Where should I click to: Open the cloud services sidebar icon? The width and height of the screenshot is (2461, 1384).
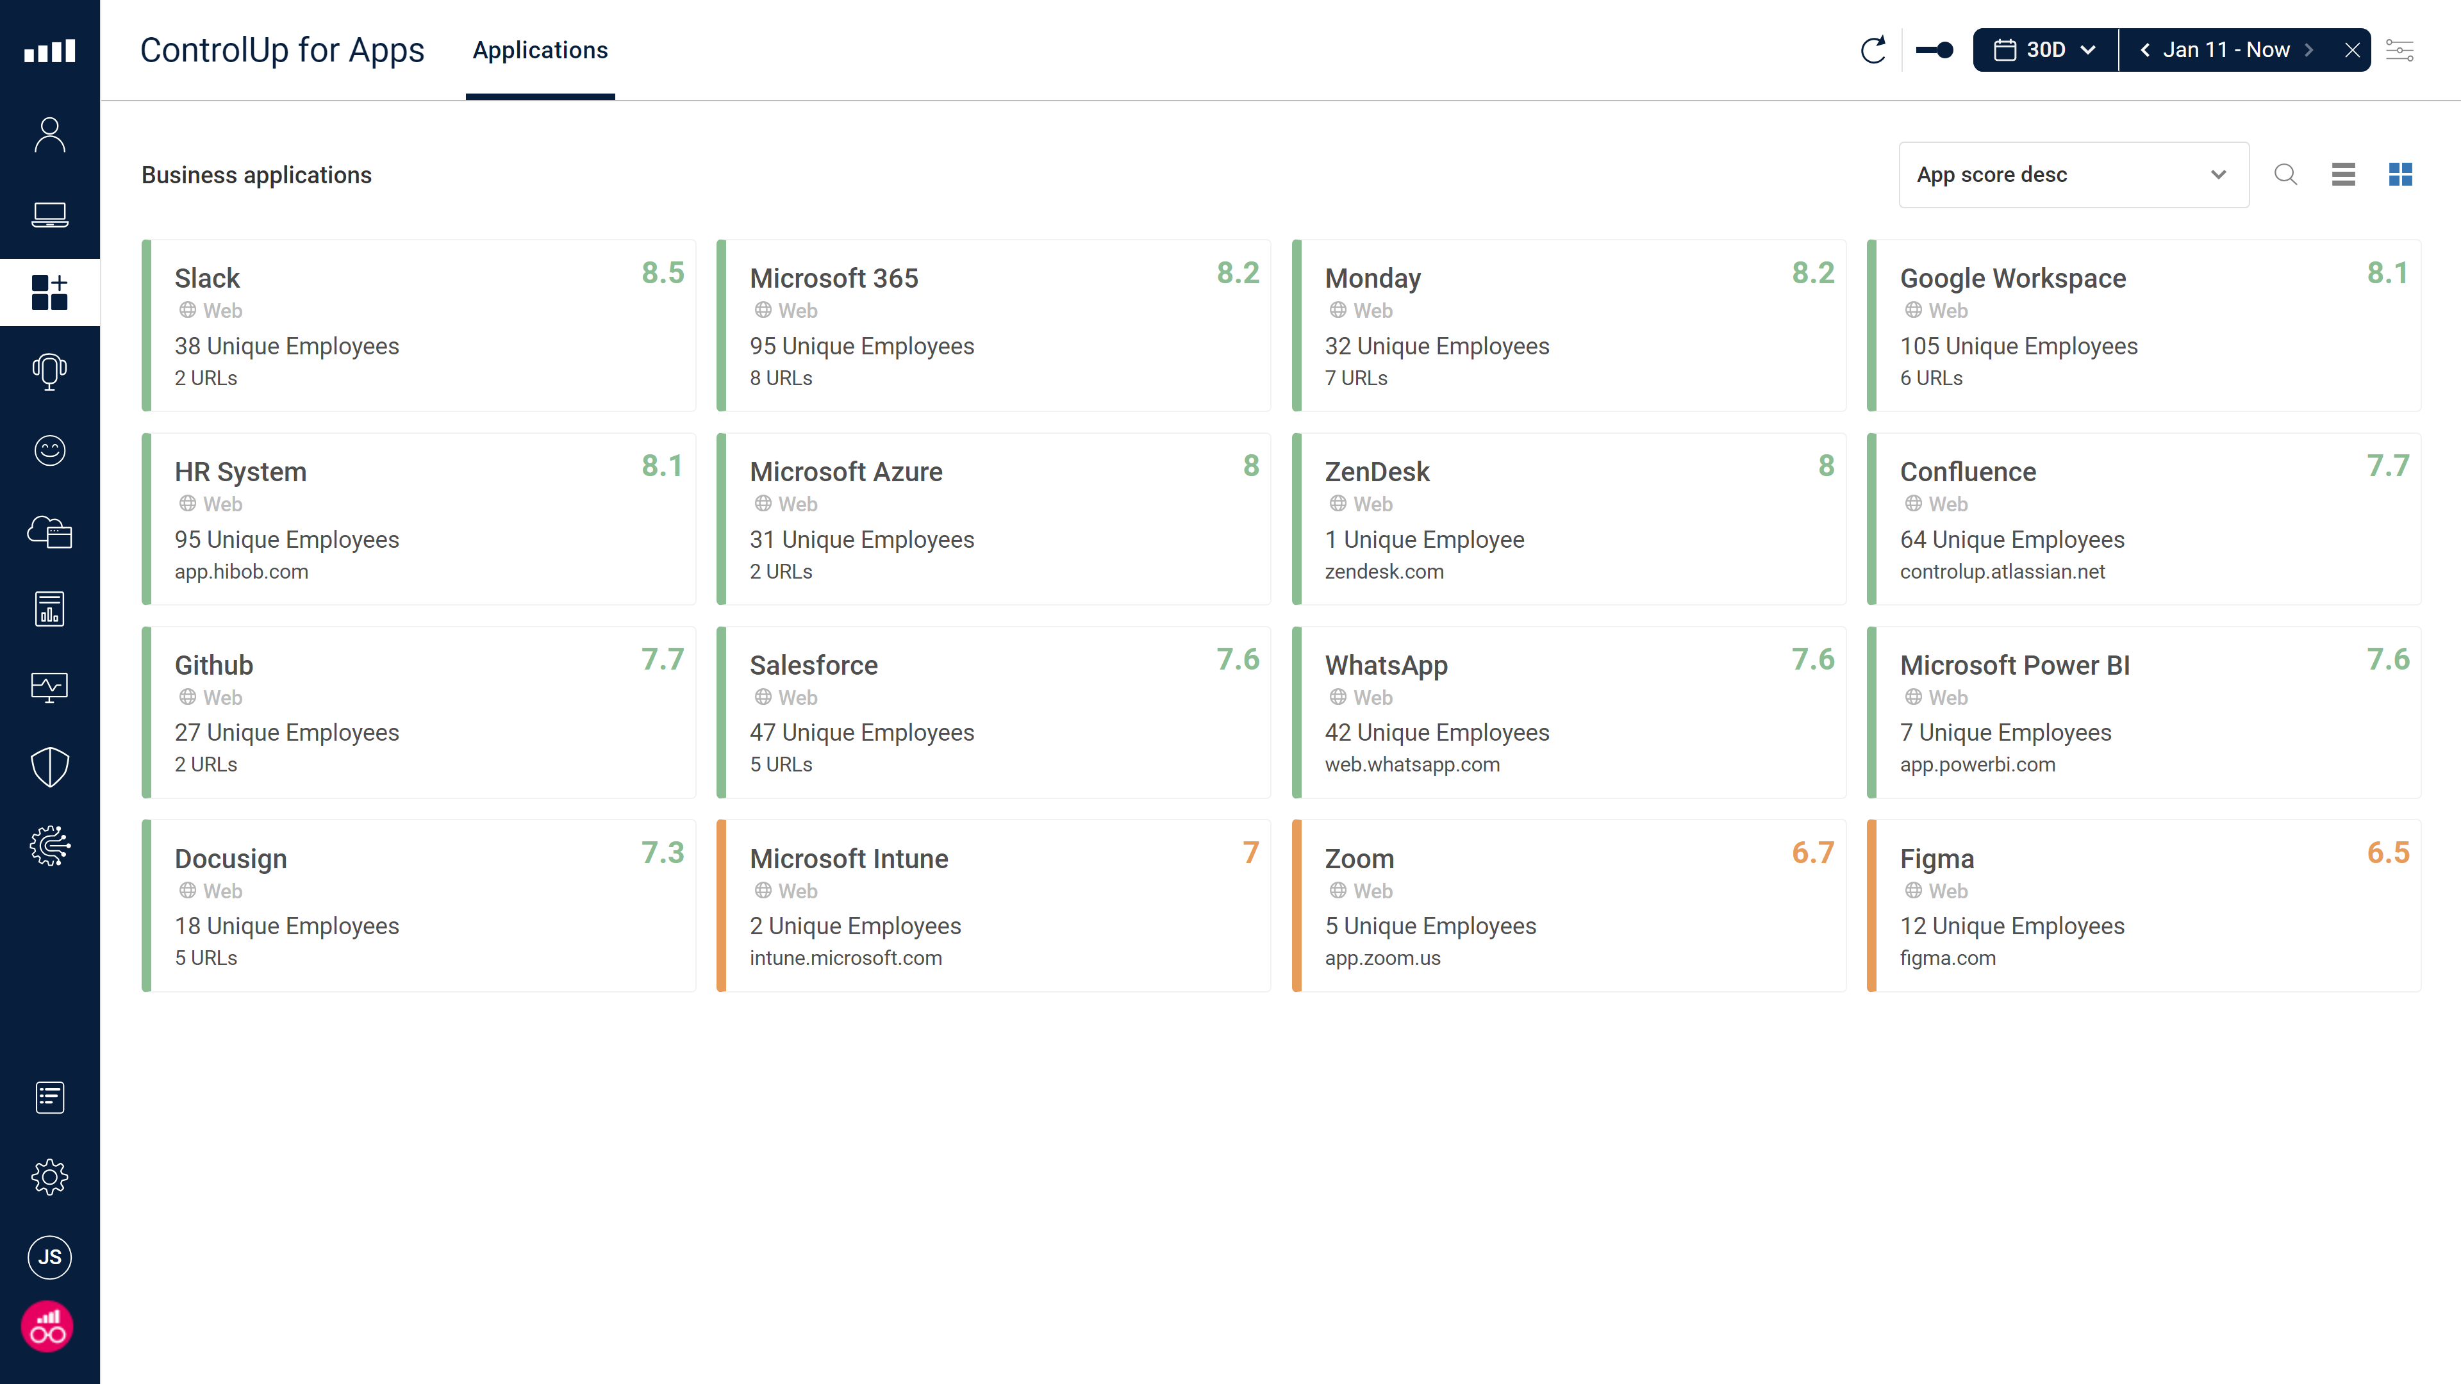(x=50, y=532)
